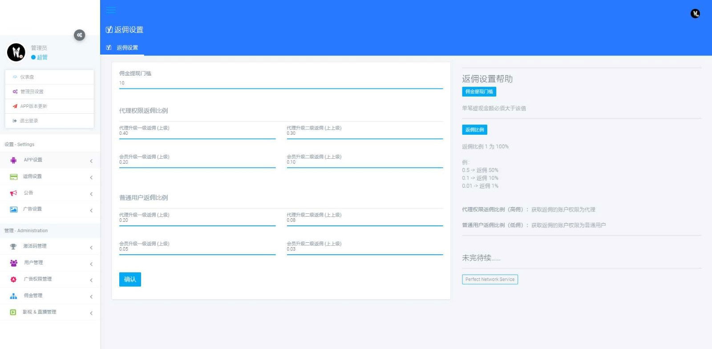Click the 佣金提现门槛 input field showing 10
Viewport: 712px width, 349px height.
point(280,83)
